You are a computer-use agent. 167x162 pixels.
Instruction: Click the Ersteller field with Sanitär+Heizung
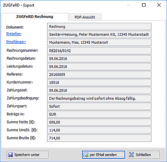[99, 34]
